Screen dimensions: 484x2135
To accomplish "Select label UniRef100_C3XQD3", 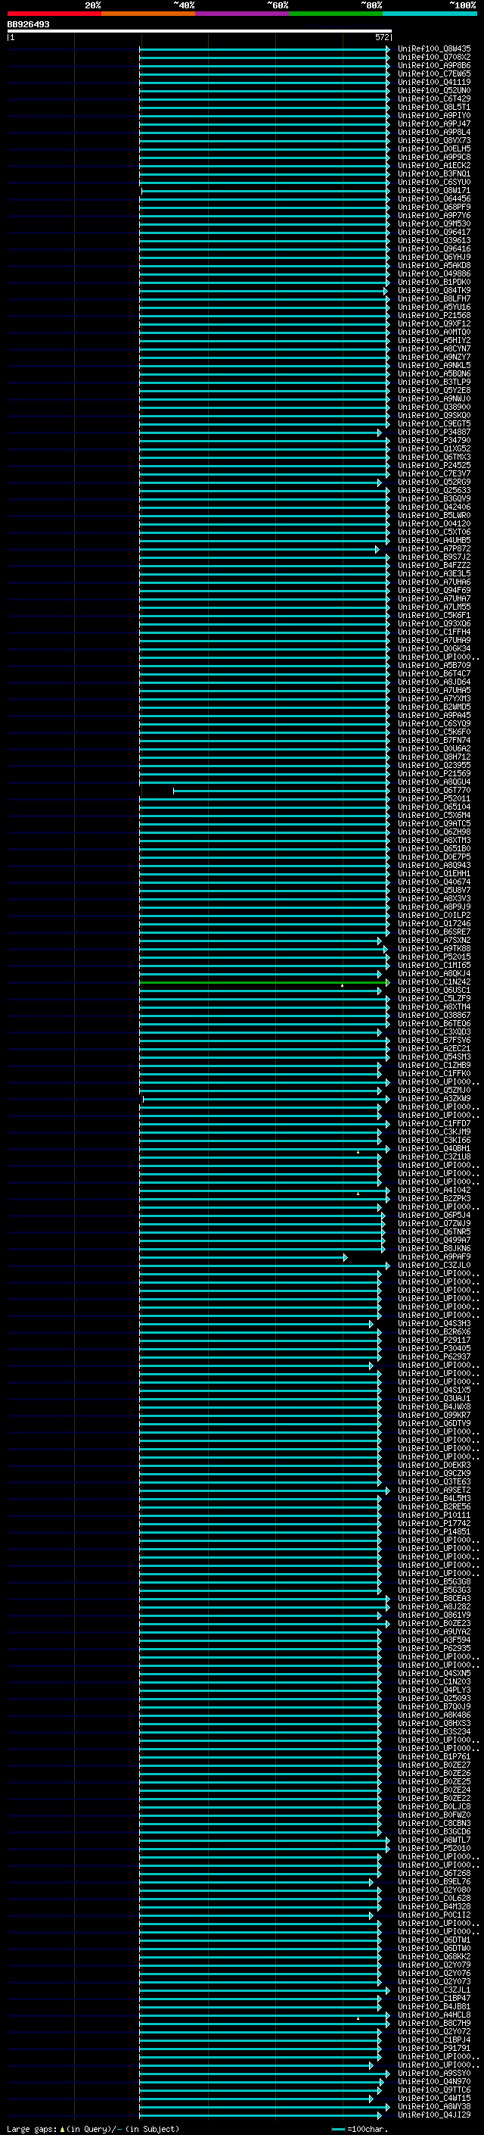I will coord(434,1032).
